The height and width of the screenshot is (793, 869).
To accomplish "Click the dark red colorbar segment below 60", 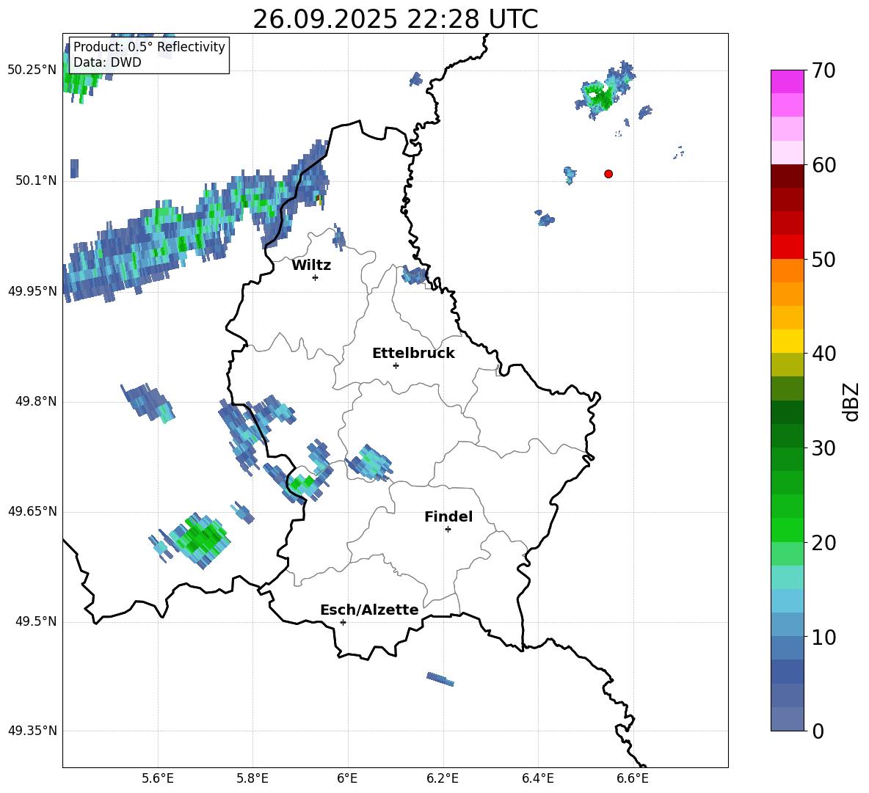I will click(788, 176).
